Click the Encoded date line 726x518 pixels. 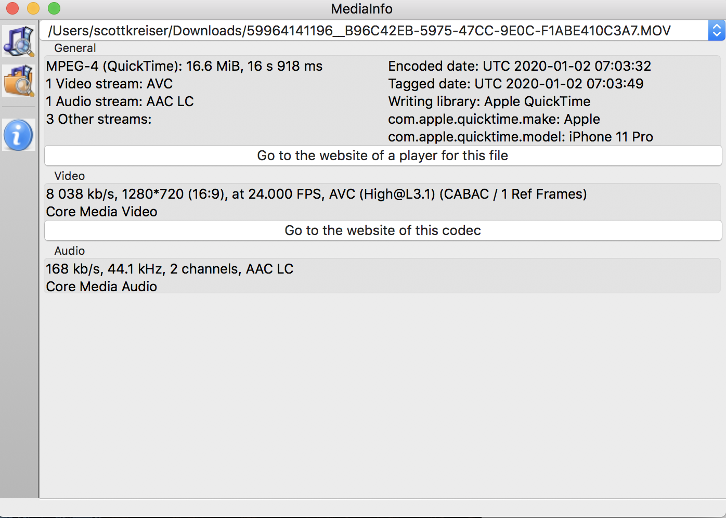520,66
